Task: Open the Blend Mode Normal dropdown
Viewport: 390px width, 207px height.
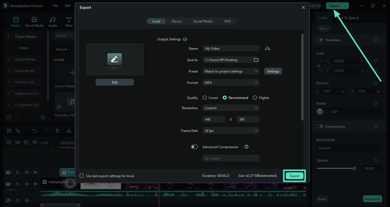Action: point(349,148)
